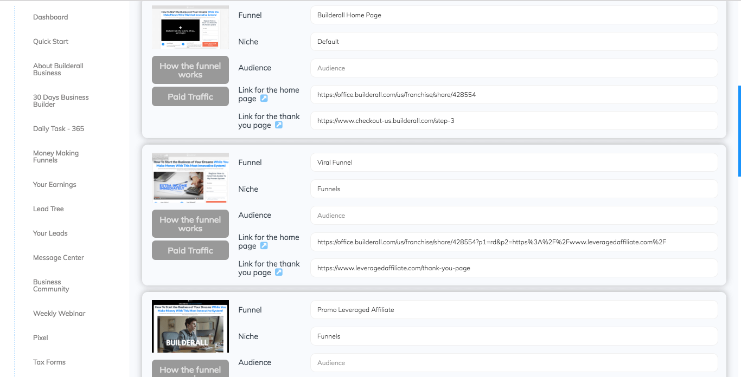Click Niche field showing Default

coord(514,42)
